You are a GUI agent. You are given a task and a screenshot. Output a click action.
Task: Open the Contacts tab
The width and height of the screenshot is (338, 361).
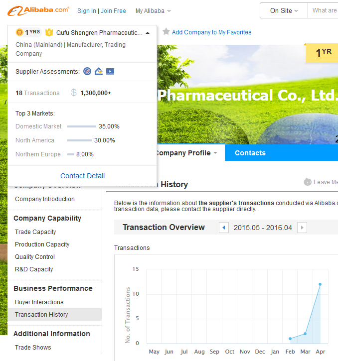coord(250,153)
